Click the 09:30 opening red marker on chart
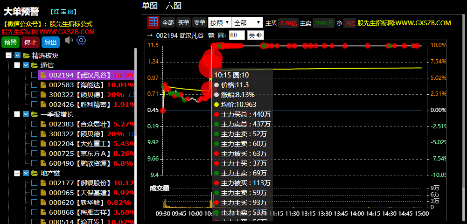Image resolution: width=467 pixels, height=224 pixels. coord(163,111)
